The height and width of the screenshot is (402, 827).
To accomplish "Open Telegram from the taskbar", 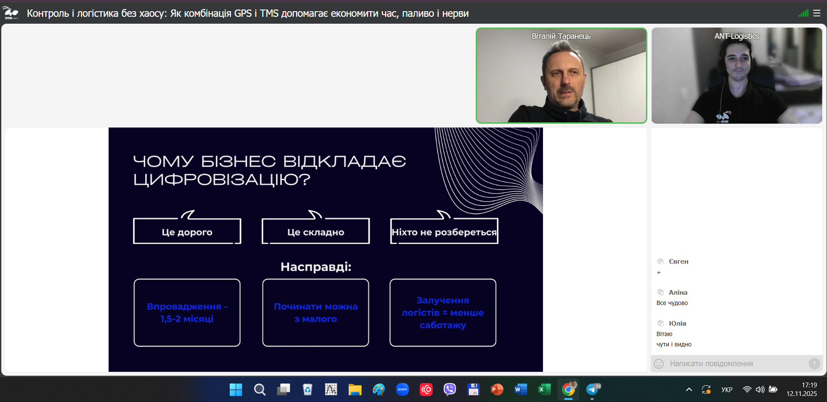I will pos(593,390).
